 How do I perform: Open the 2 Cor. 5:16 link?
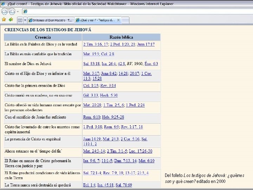coord(130,139)
